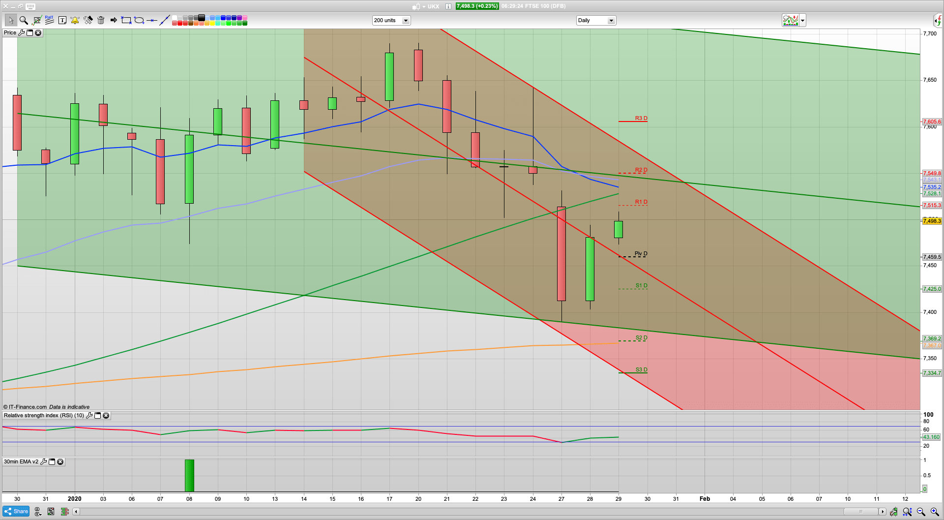Choose the text annotation tool
944x520 pixels.
62,20
